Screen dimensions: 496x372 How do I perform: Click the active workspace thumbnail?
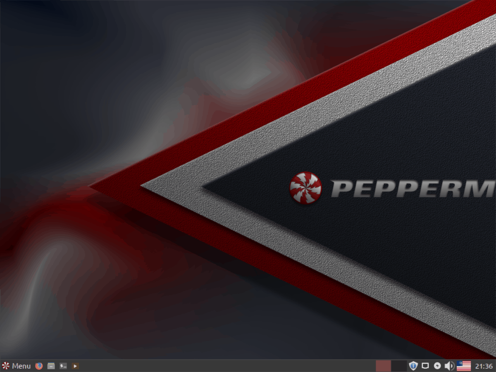click(x=384, y=366)
